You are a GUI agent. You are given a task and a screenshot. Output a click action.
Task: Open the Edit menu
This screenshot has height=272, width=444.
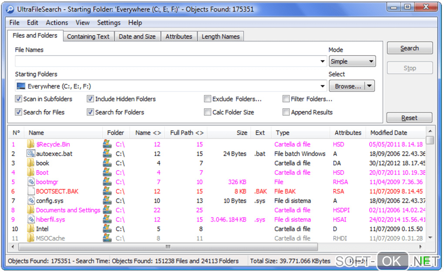click(x=33, y=23)
